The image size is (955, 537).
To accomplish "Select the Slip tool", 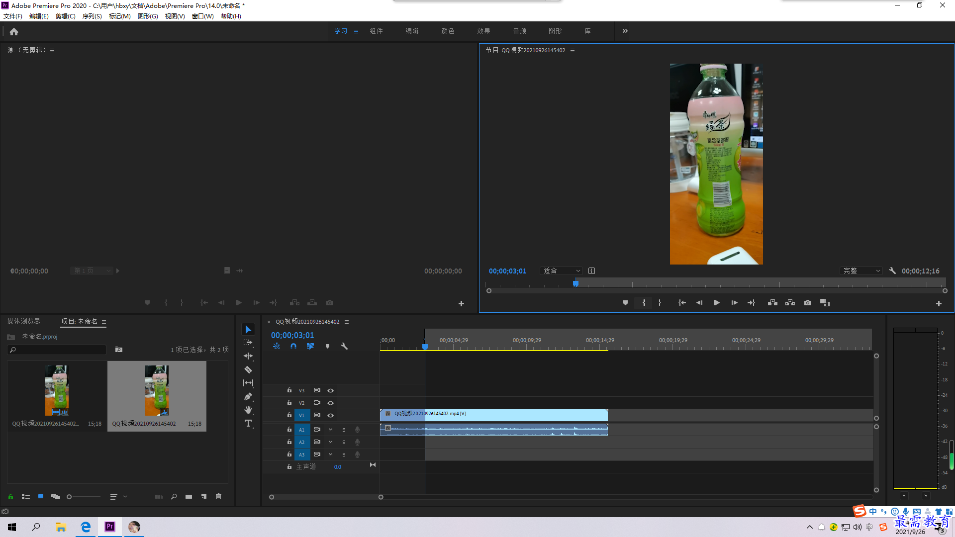I will coord(248,383).
